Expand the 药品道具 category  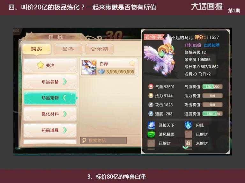(50, 130)
